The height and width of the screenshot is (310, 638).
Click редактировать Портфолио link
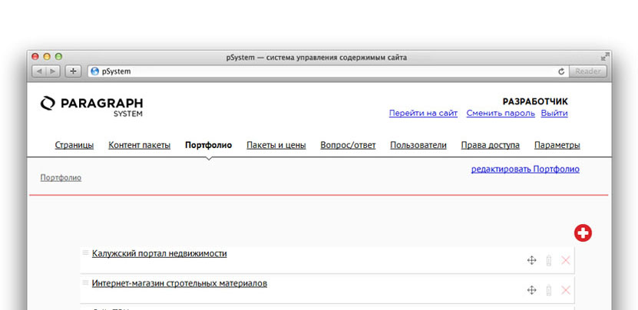pos(525,170)
